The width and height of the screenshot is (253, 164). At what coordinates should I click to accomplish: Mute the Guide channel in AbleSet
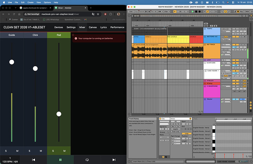(x=17, y=151)
